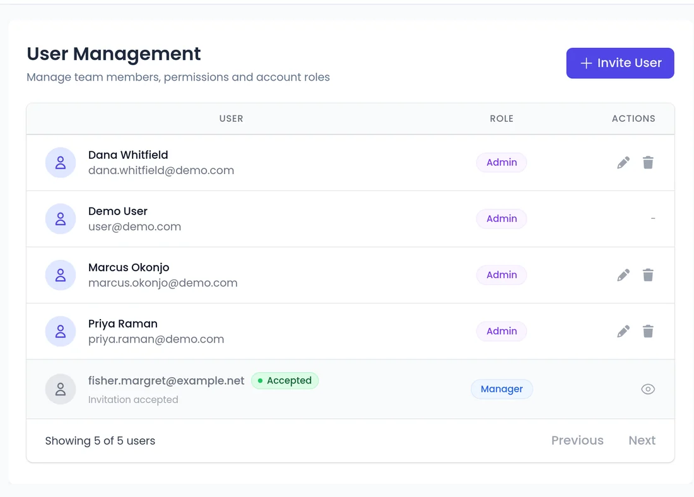The height and width of the screenshot is (497, 694).
Task: Select email marcus.okonjo@demo.com
Action: pyautogui.click(x=163, y=283)
